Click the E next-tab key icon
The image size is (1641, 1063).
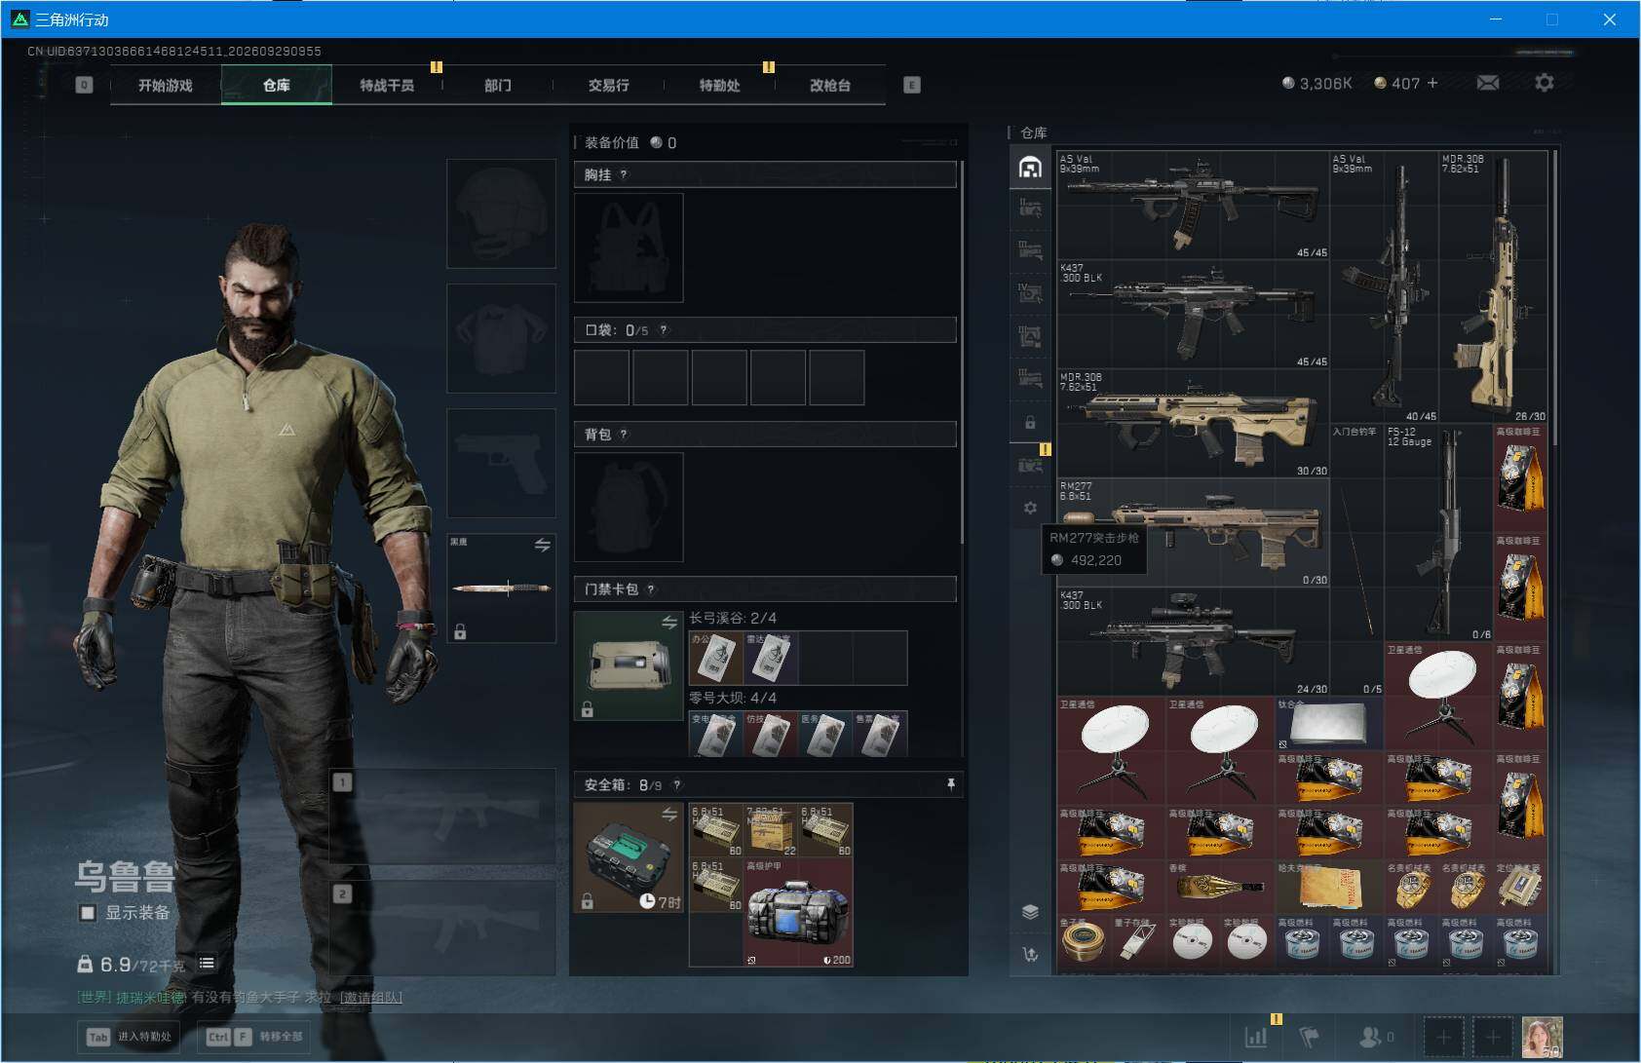(912, 85)
